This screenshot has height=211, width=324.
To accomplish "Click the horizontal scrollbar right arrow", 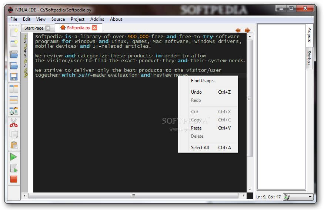I will point(243,195).
